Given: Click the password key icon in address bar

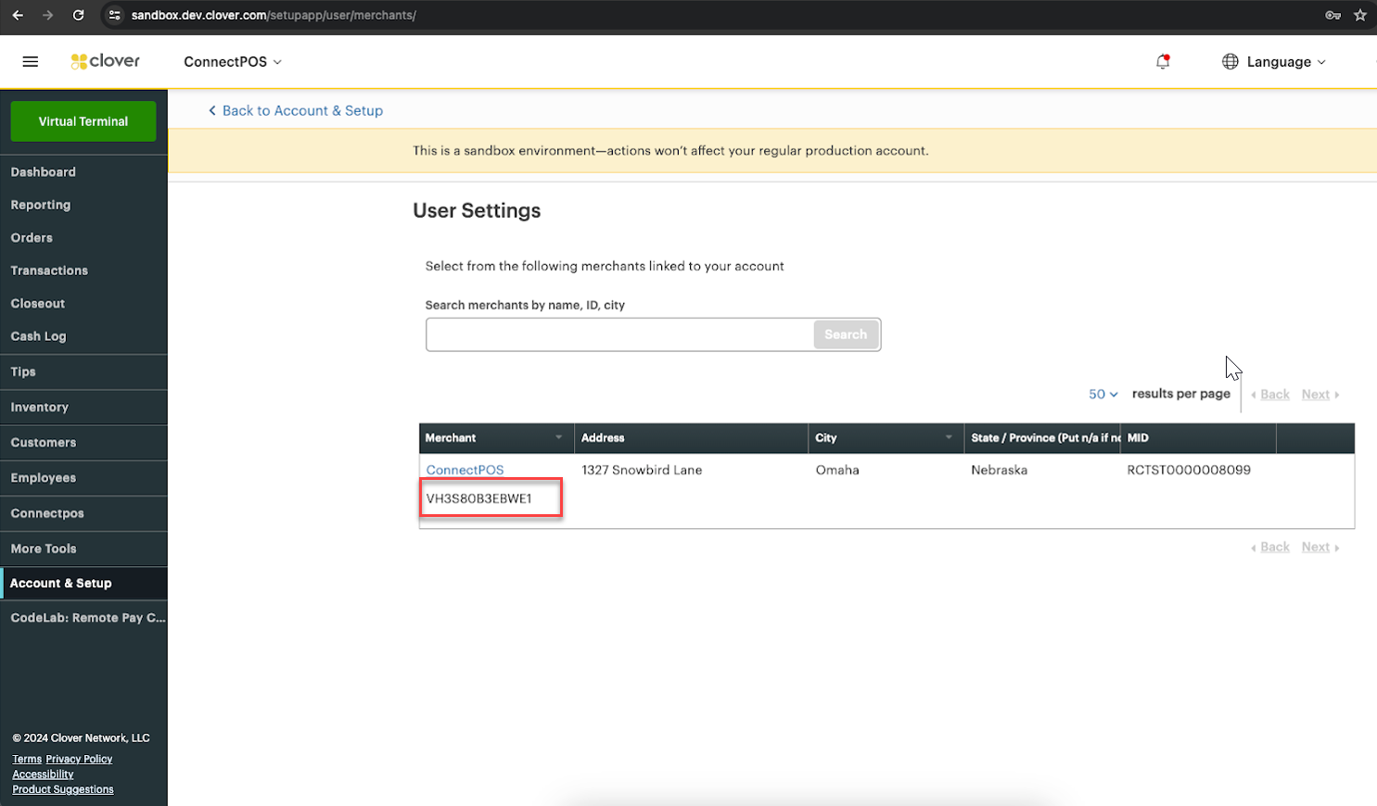Looking at the screenshot, I should click(x=1333, y=15).
